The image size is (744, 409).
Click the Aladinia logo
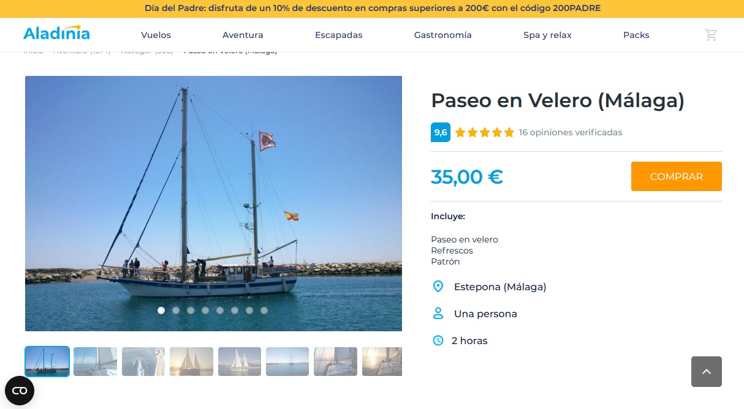pyautogui.click(x=56, y=34)
